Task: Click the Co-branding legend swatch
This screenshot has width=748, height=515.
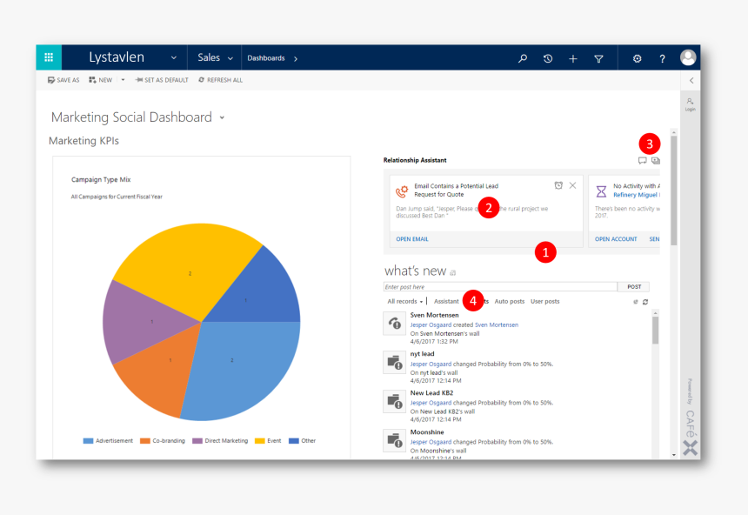Action: point(145,441)
